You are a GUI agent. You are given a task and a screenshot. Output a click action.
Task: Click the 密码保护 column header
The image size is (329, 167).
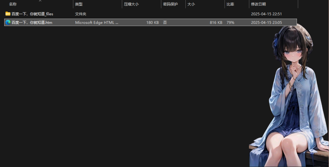pyautogui.click(x=170, y=5)
